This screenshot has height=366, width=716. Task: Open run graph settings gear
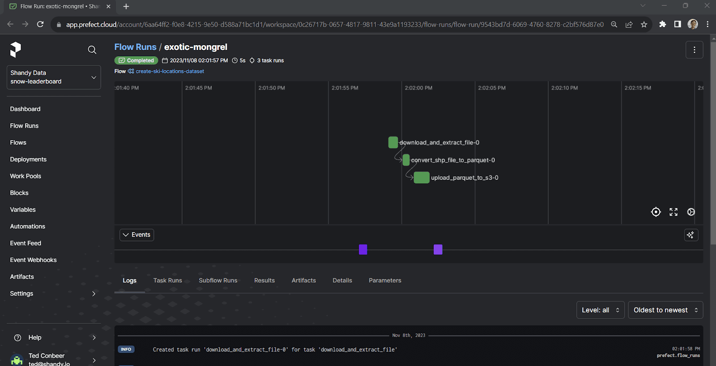tap(691, 212)
